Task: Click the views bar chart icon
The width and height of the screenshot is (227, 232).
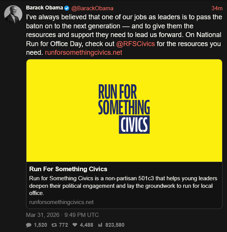Action: [100, 225]
